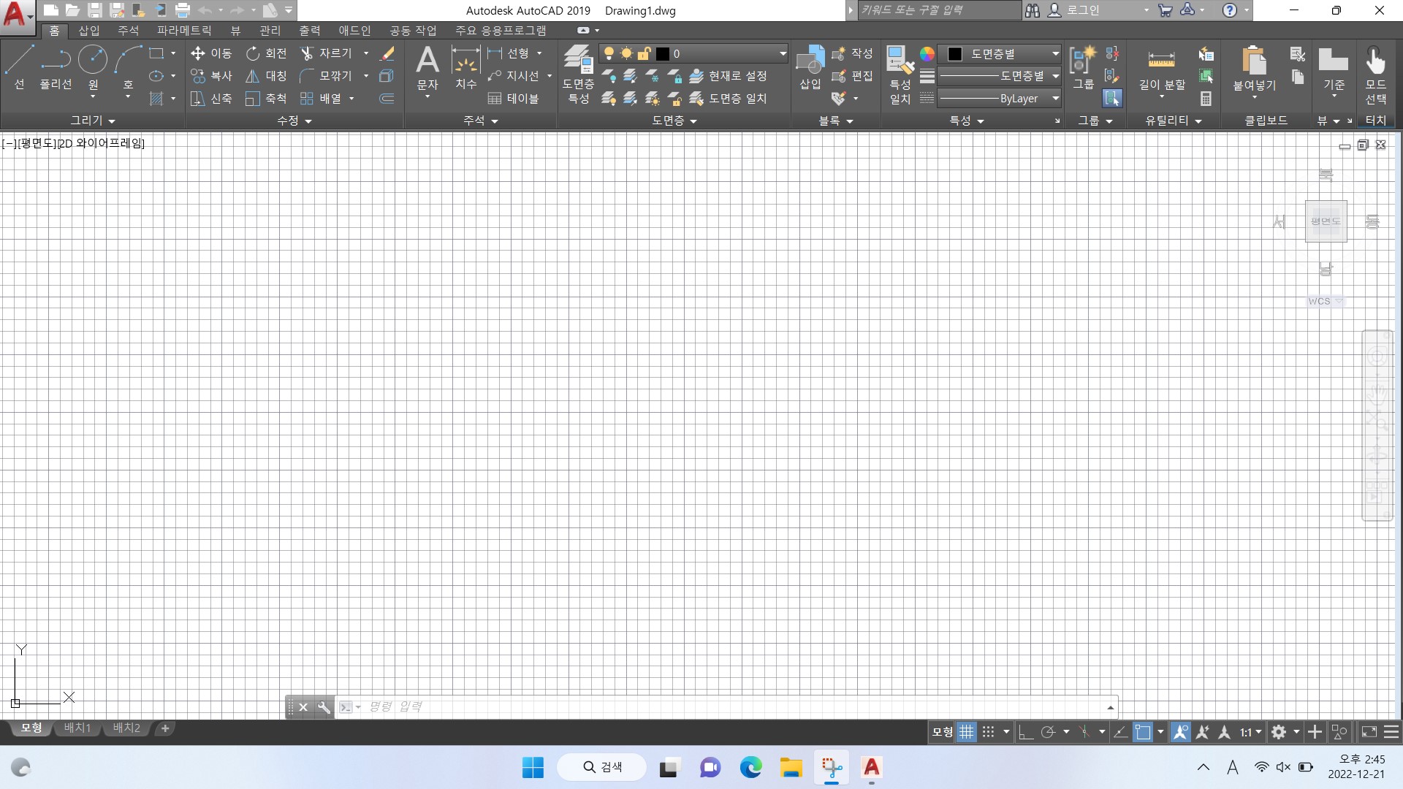Image resolution: width=1403 pixels, height=789 pixels.
Task: Click the 이동 (Move) tool
Action: (211, 53)
